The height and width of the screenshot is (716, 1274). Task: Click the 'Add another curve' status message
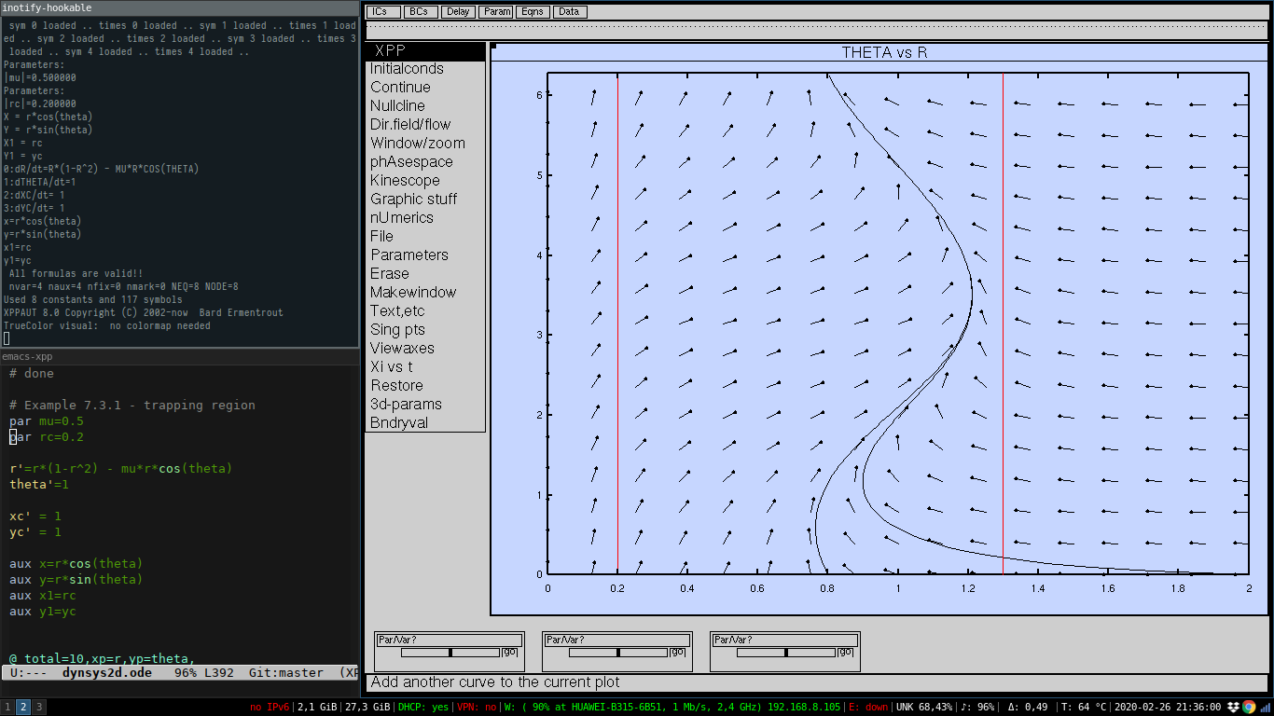[x=495, y=682]
